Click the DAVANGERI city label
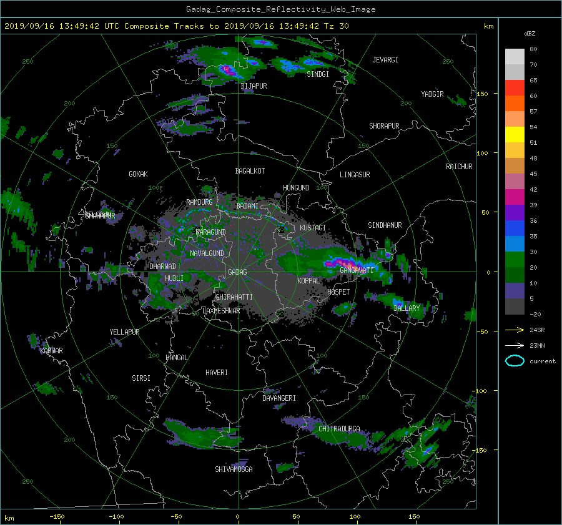Image resolution: width=562 pixels, height=525 pixels. (279, 398)
